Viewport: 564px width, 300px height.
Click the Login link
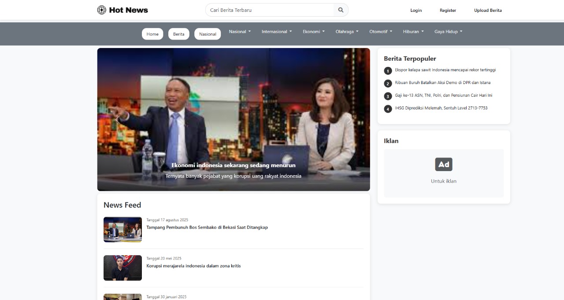coord(416,10)
